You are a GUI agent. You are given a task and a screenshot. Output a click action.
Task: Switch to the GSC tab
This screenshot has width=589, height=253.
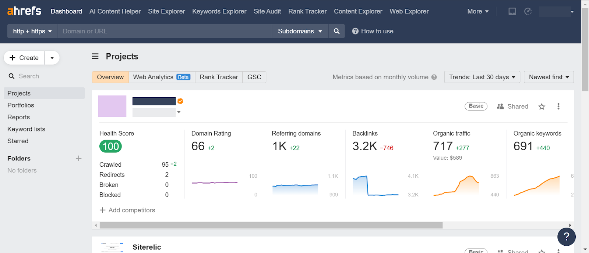pyautogui.click(x=254, y=77)
